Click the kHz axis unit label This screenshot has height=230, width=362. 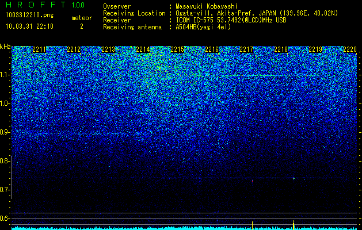click(5, 47)
